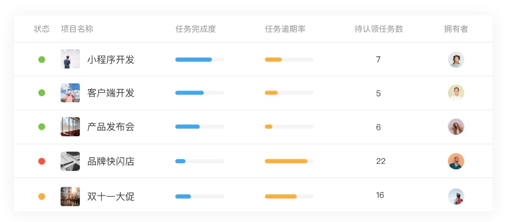Click the orange overdue bar of 品牌快闪店
509x222 pixels.
[286, 161]
